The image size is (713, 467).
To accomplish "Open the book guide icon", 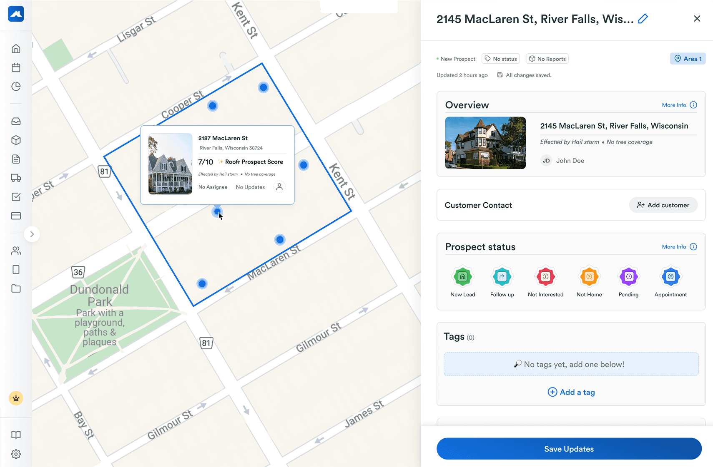I will pyautogui.click(x=16, y=435).
